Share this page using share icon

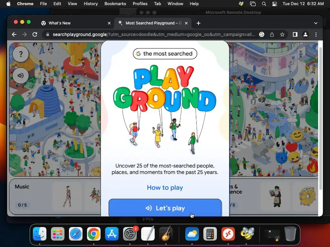coord(272,34)
